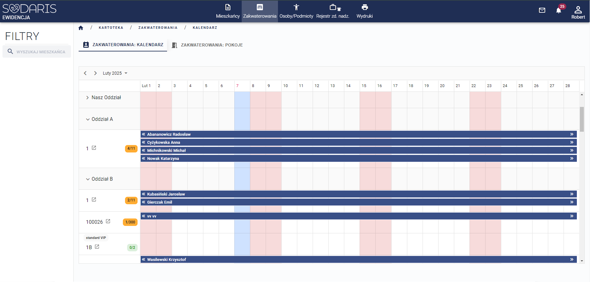Open the Rejestr zd. nadz. menu
This screenshot has width=590, height=282.
pos(332,11)
